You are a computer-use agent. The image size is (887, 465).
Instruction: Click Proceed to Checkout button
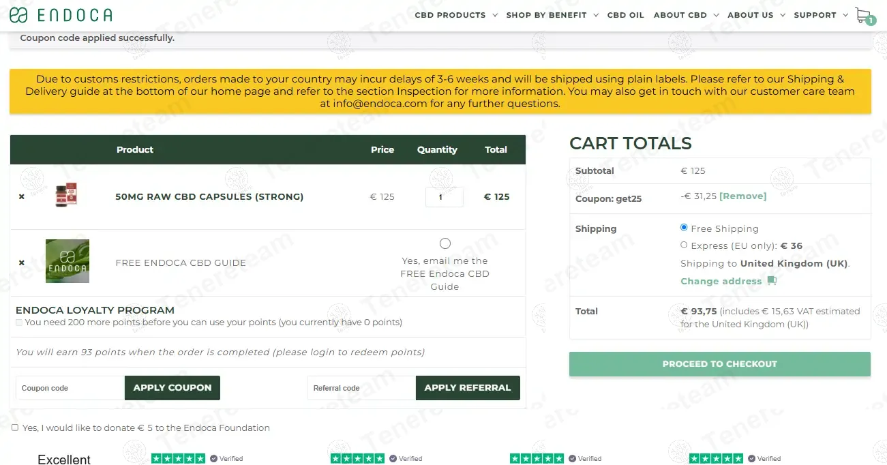720,364
